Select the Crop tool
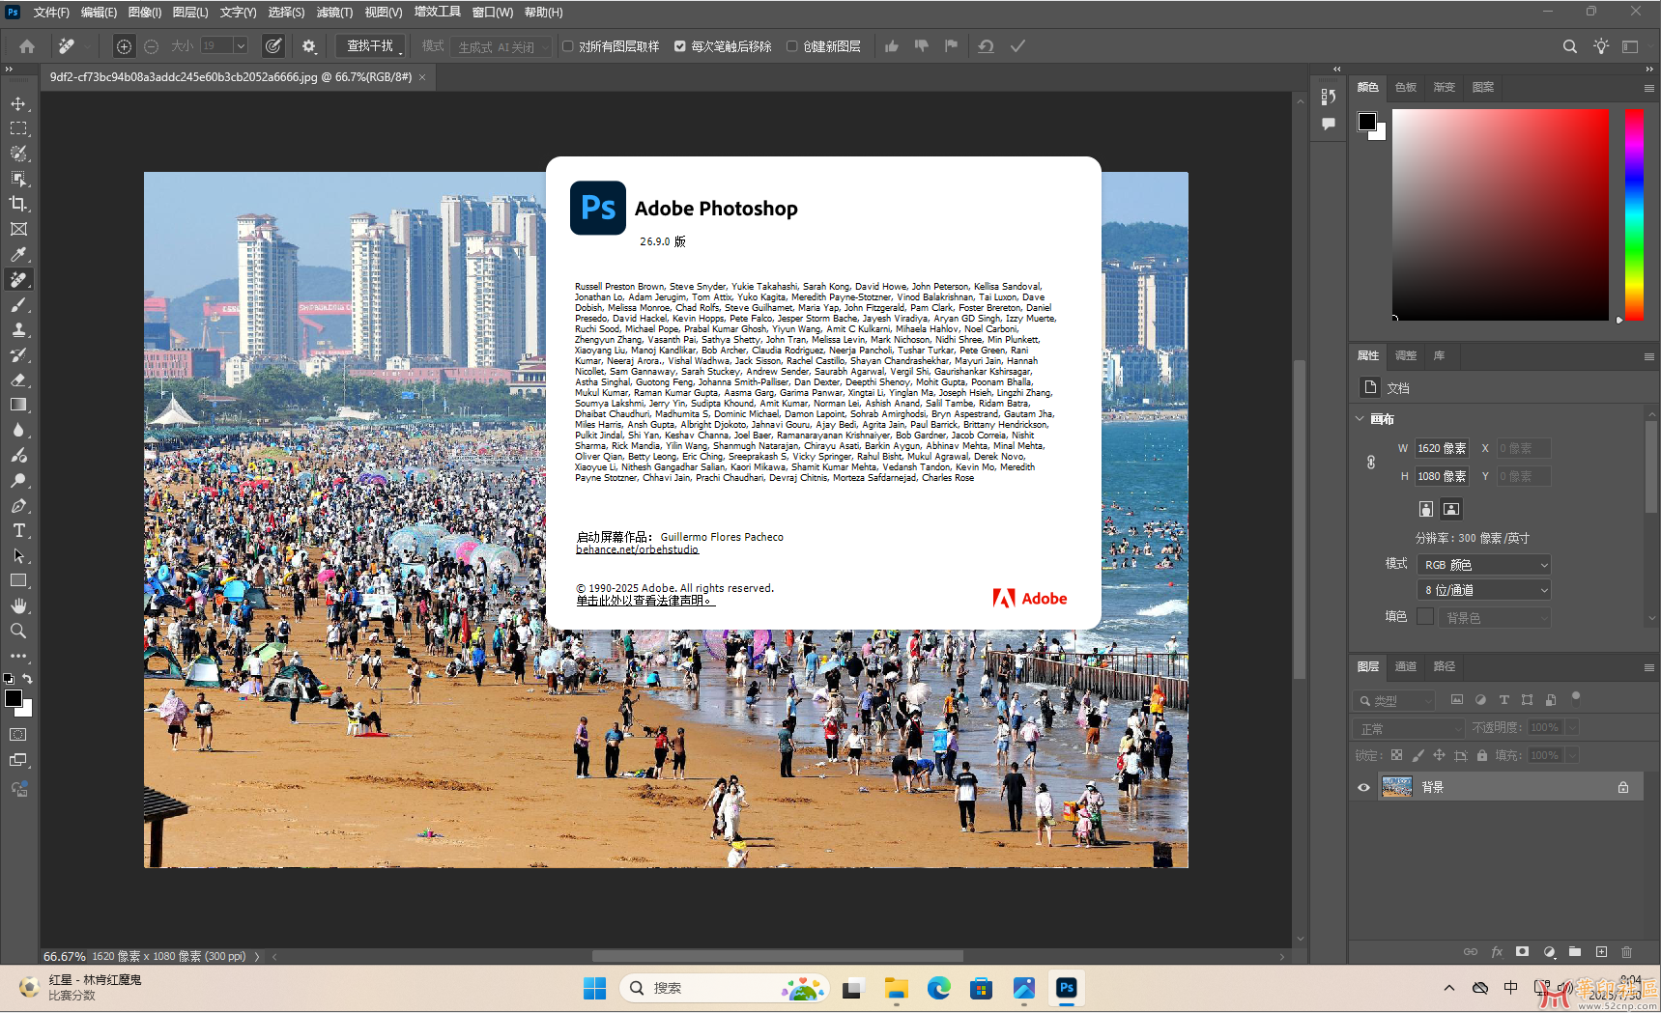Viewport: 1661px width, 1013px height. (18, 204)
